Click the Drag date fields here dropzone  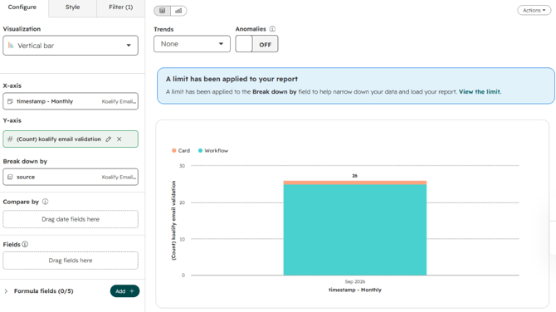[71, 219]
